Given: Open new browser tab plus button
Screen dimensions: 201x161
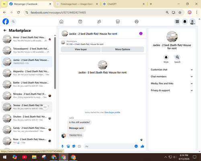Looking at the screenshot, I should click(151, 4).
